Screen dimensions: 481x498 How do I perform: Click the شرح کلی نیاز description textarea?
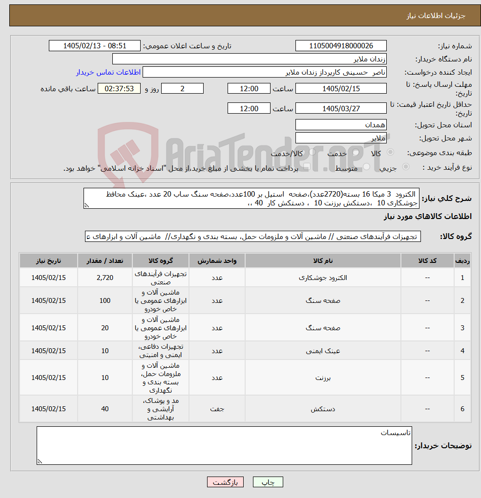[251, 199]
